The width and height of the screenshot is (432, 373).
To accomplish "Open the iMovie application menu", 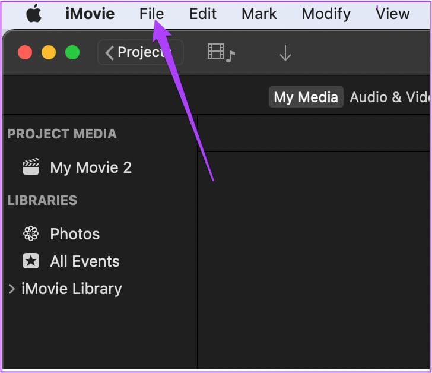I will tap(90, 14).
